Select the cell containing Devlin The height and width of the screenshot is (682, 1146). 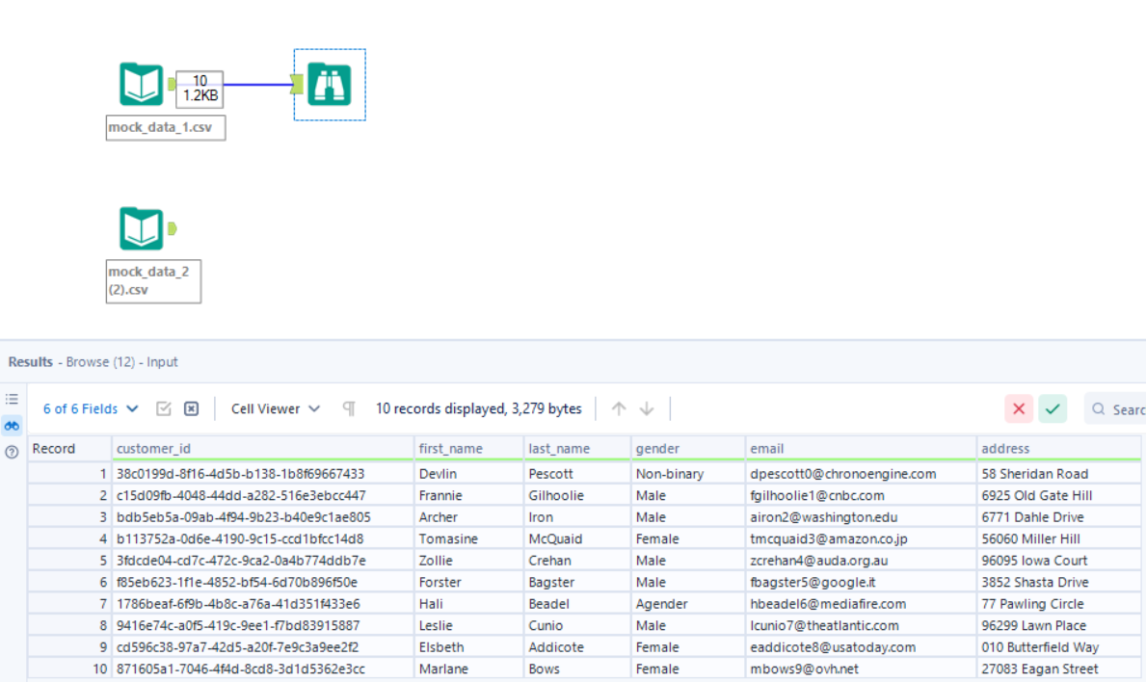439,474
